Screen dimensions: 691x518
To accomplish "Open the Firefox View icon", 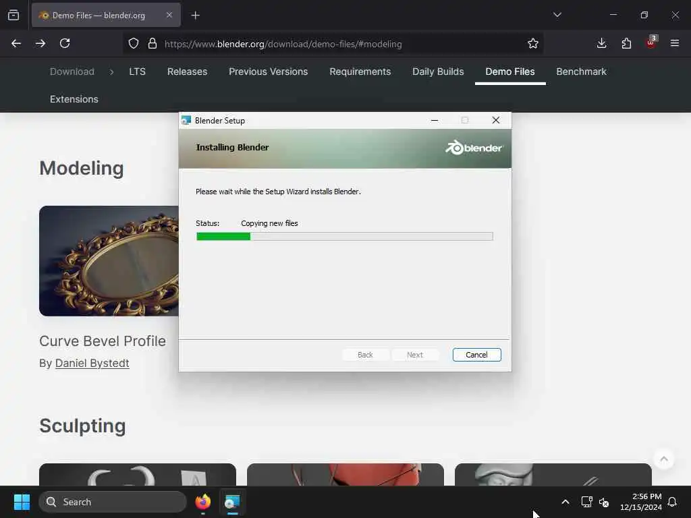I will [13, 15].
